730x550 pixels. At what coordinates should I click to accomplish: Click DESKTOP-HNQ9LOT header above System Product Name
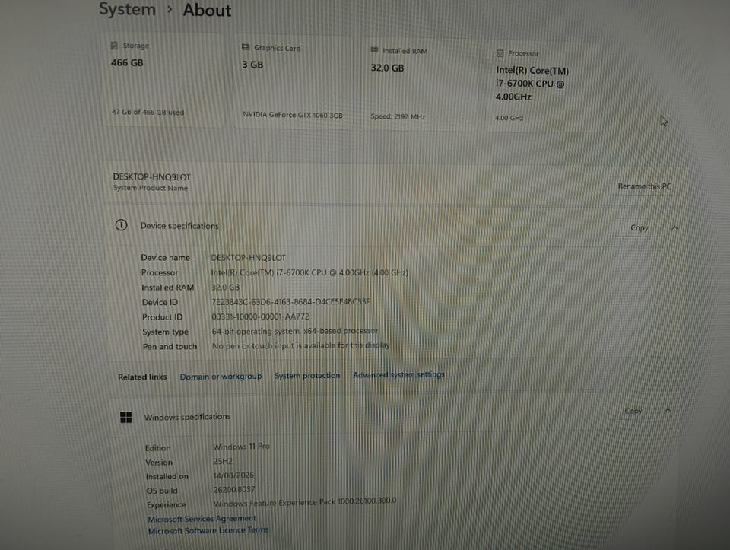tap(152, 177)
